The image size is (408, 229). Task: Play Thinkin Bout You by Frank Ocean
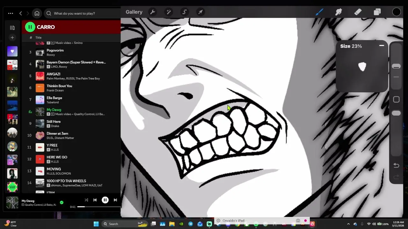point(71,88)
